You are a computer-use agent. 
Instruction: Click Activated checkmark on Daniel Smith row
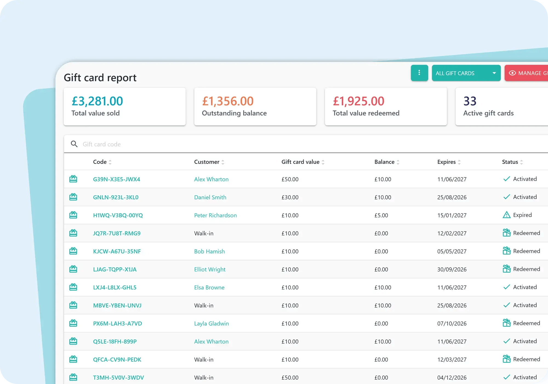pos(506,197)
